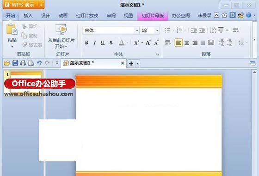Click the superscript X² button

pos(136,43)
